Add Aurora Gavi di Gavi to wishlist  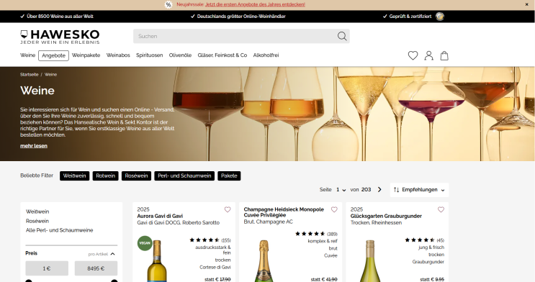(x=228, y=210)
